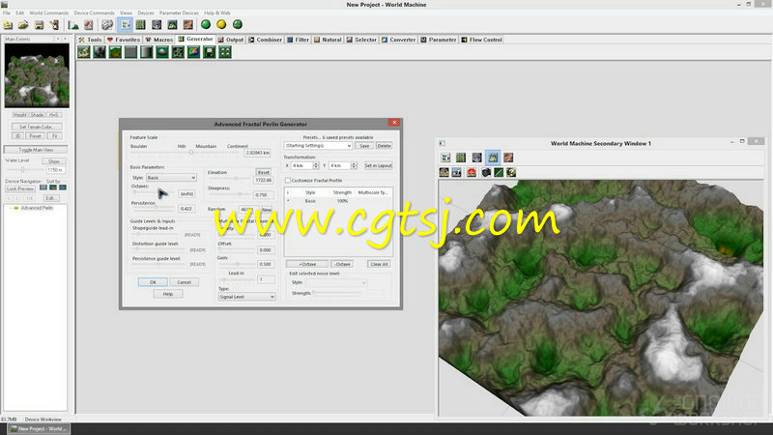The image size is (773, 435).
Task: Click the rightmost green build button
Action: pyautogui.click(x=237, y=24)
